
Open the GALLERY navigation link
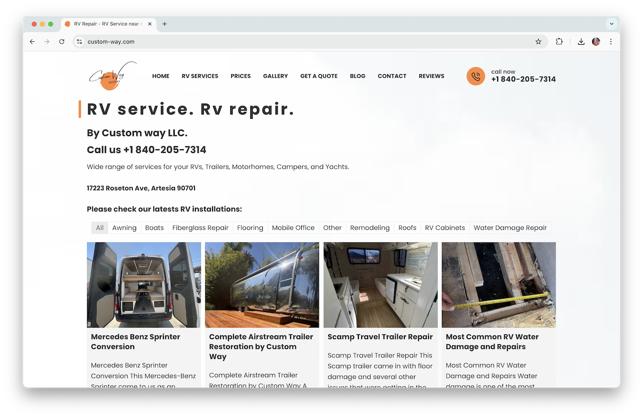click(275, 76)
